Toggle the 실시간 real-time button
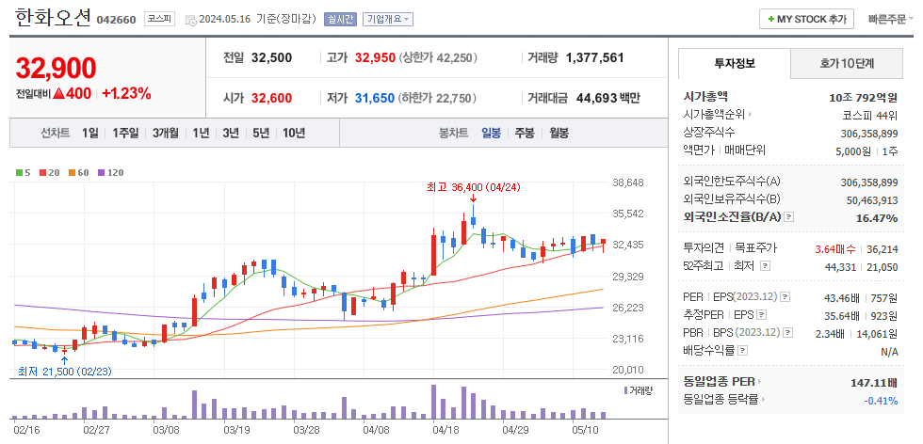This screenshot has width=923, height=444. (x=340, y=19)
